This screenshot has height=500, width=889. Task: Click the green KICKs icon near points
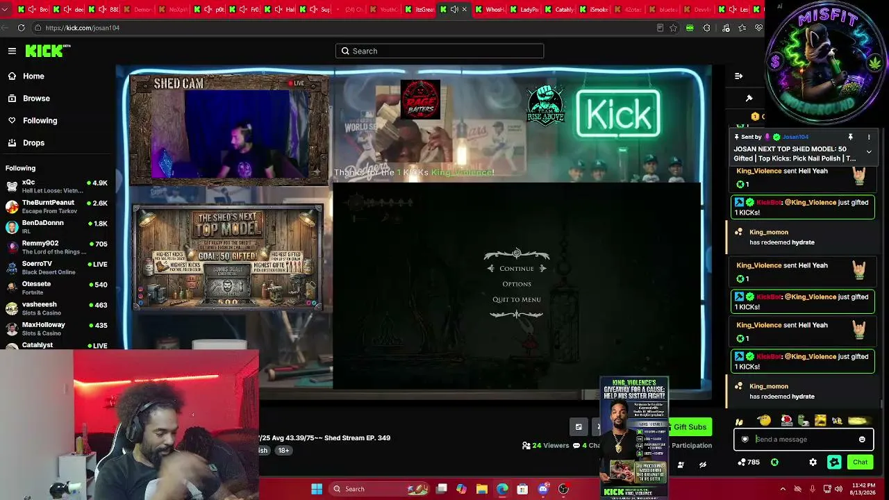pyautogui.click(x=774, y=462)
